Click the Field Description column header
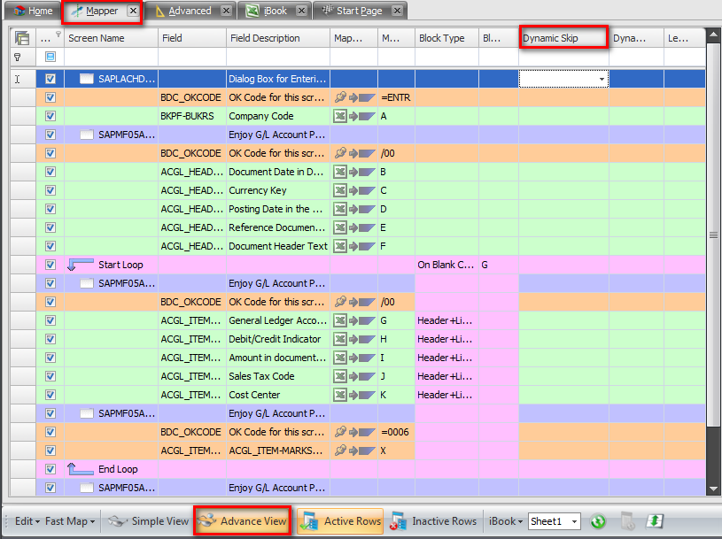The image size is (722, 539). click(276, 38)
